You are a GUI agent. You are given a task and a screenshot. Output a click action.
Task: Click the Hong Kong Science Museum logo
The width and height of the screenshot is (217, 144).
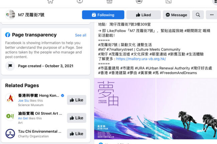click(10, 98)
